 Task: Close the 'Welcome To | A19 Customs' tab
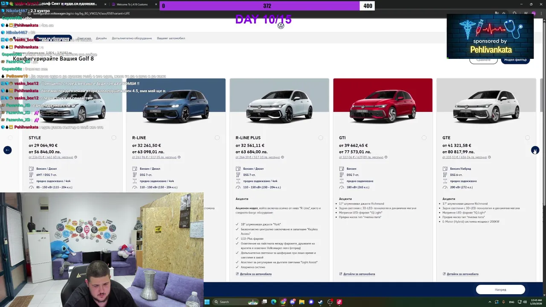click(156, 4)
